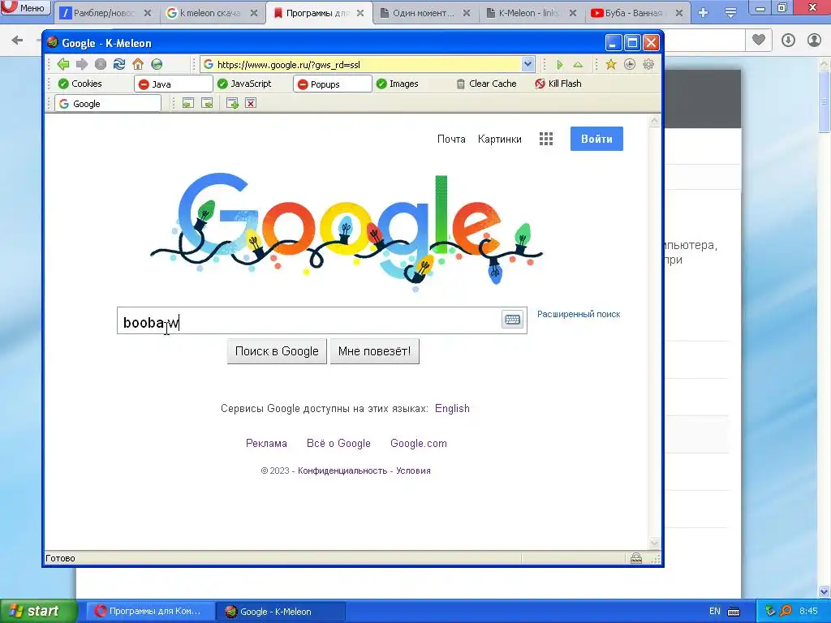Open the on-screen keyboard in search box
This screenshot has height=623, width=831.
coord(512,320)
